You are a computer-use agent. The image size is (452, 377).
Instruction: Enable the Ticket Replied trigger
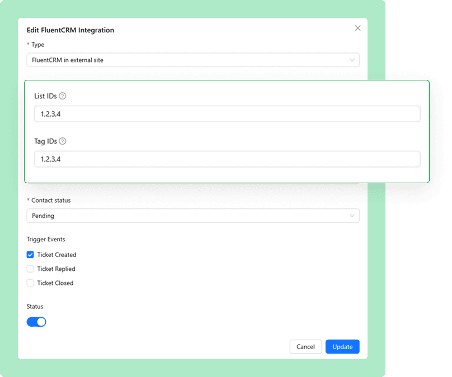tap(30, 269)
